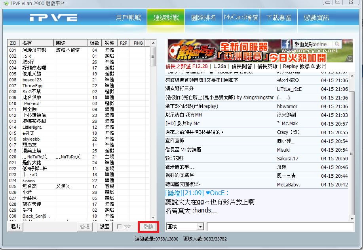Click the ad info icon on the banner
This screenshot has width=363, height=250.
pyautogui.click(x=350, y=58)
